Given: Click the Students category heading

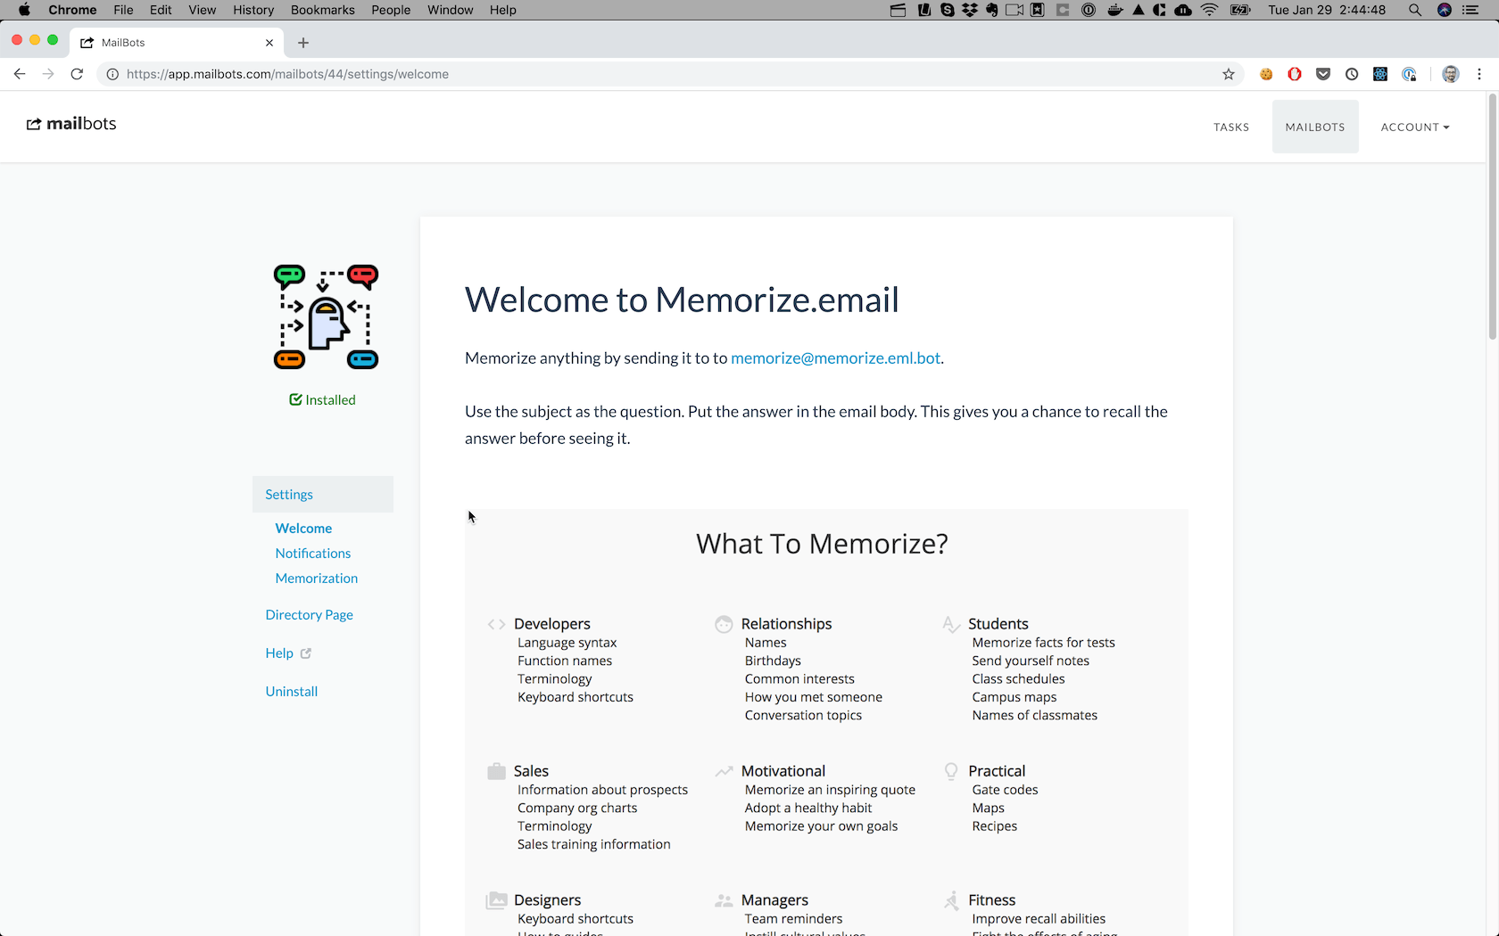Looking at the screenshot, I should click(x=998, y=624).
